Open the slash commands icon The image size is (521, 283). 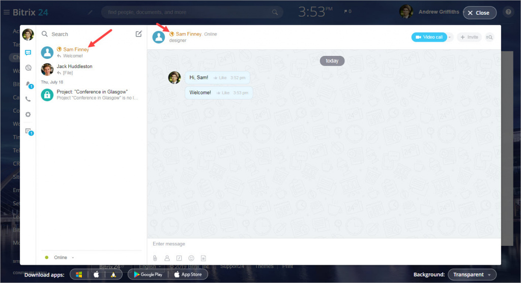179,258
